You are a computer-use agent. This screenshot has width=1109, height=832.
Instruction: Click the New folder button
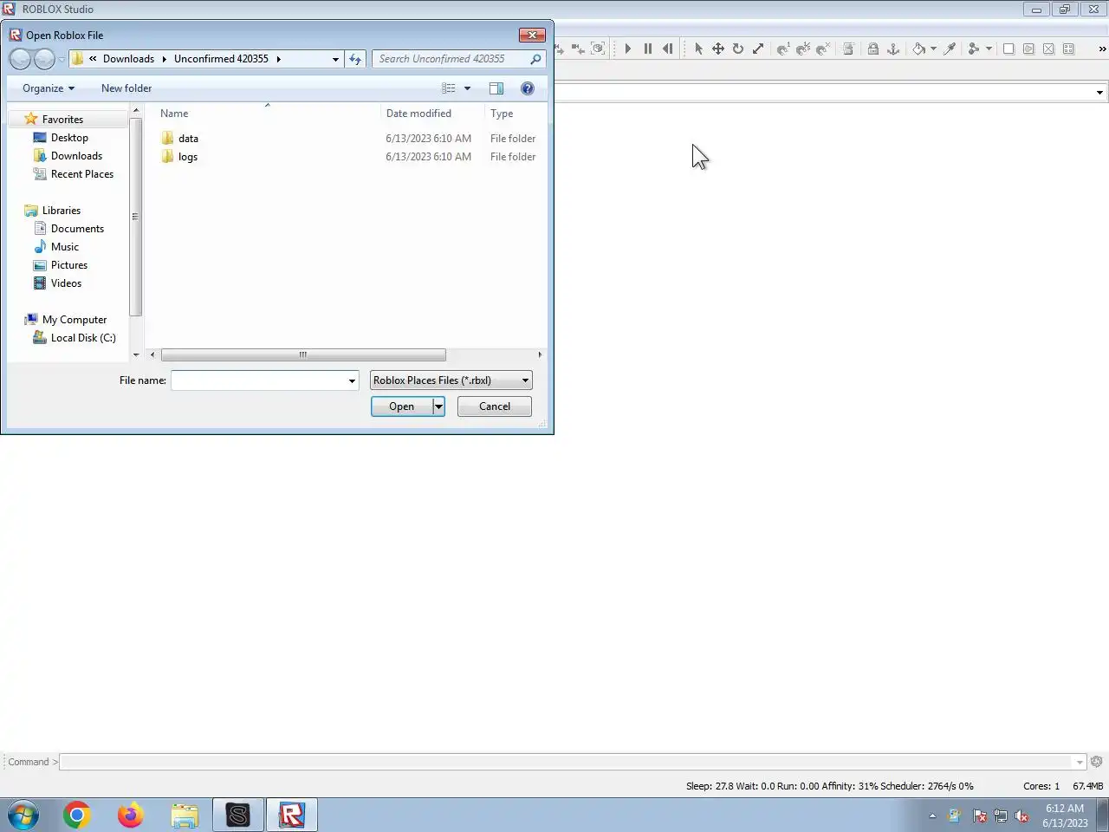pos(126,88)
